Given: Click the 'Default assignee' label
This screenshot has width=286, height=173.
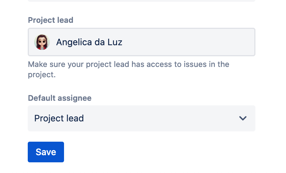Looking at the screenshot, I should pyautogui.click(x=59, y=98).
